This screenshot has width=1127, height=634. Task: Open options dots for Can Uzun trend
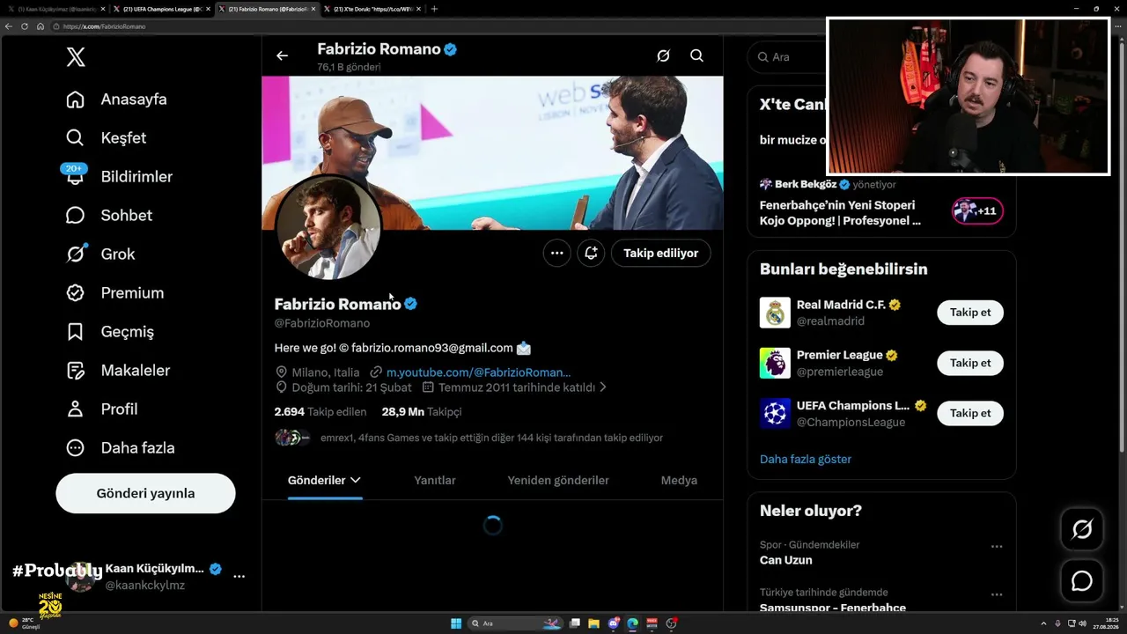pos(997,546)
